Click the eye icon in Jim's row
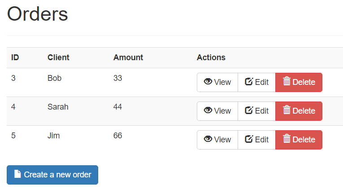 click(x=208, y=139)
